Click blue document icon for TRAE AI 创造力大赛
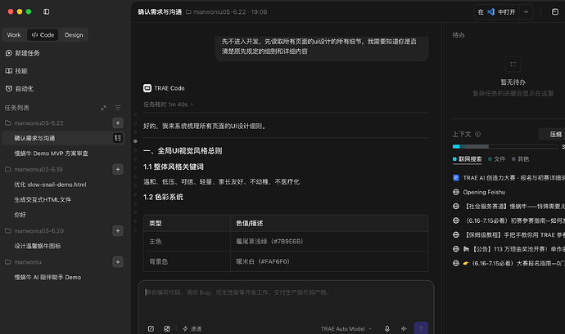This screenshot has width=565, height=334. click(x=456, y=177)
